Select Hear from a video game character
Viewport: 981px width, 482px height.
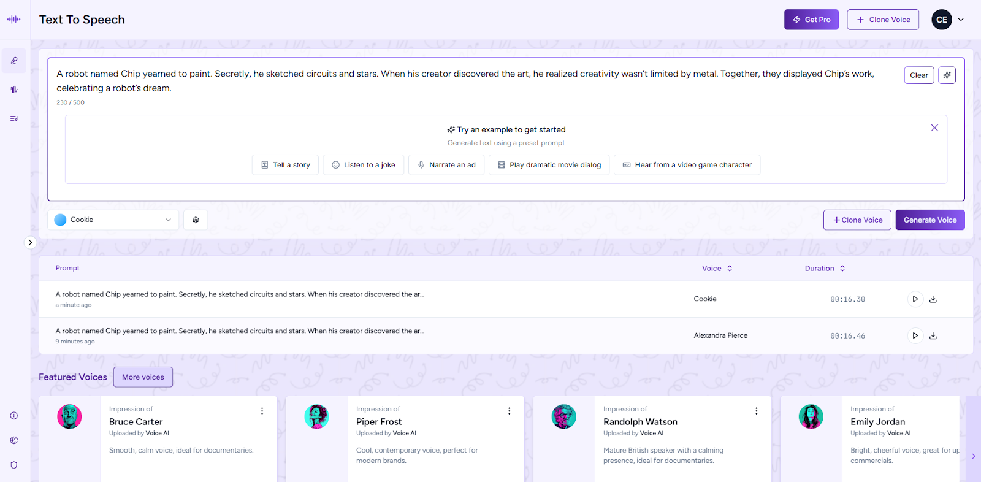click(x=687, y=165)
